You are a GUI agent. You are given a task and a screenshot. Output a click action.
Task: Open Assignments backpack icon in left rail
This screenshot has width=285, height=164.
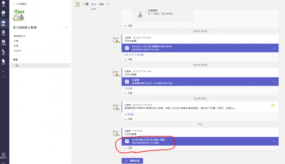(x=4, y=33)
